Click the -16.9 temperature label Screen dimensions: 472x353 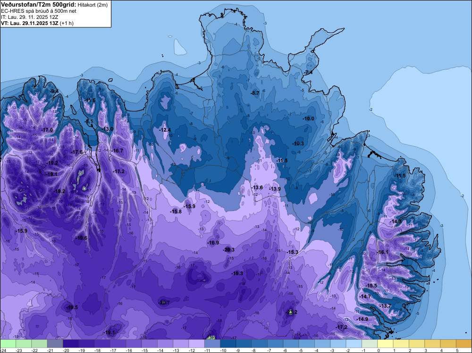point(213,243)
